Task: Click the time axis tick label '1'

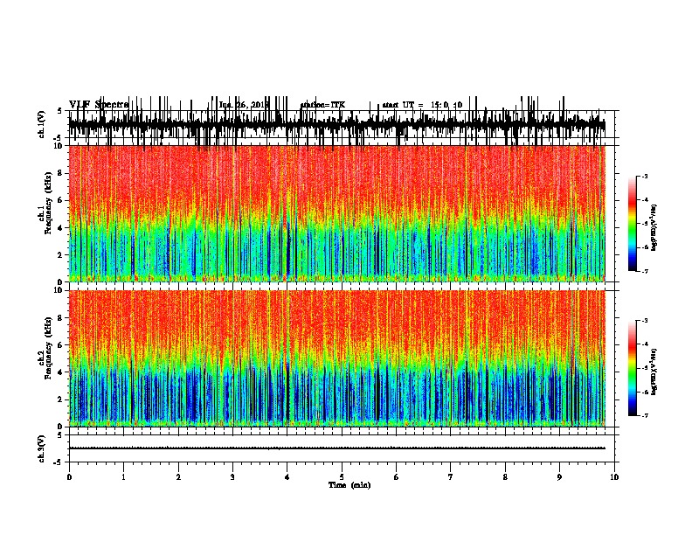Action: pyautogui.click(x=123, y=477)
